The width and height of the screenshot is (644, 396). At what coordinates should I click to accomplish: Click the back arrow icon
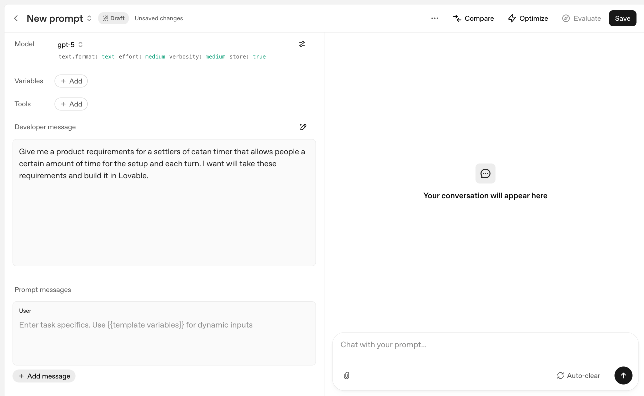tap(16, 18)
